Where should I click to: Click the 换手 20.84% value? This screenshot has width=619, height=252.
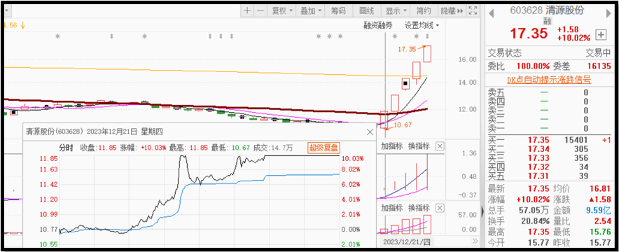pyautogui.click(x=535, y=220)
